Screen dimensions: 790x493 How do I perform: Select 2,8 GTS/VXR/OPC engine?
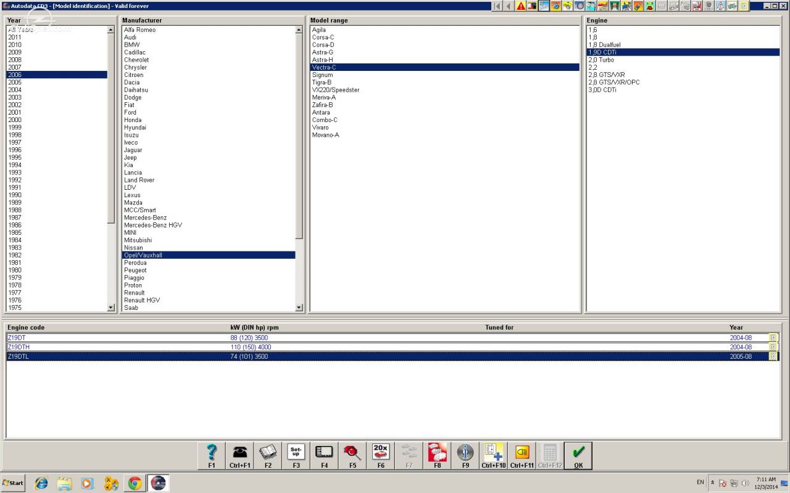[683, 82]
